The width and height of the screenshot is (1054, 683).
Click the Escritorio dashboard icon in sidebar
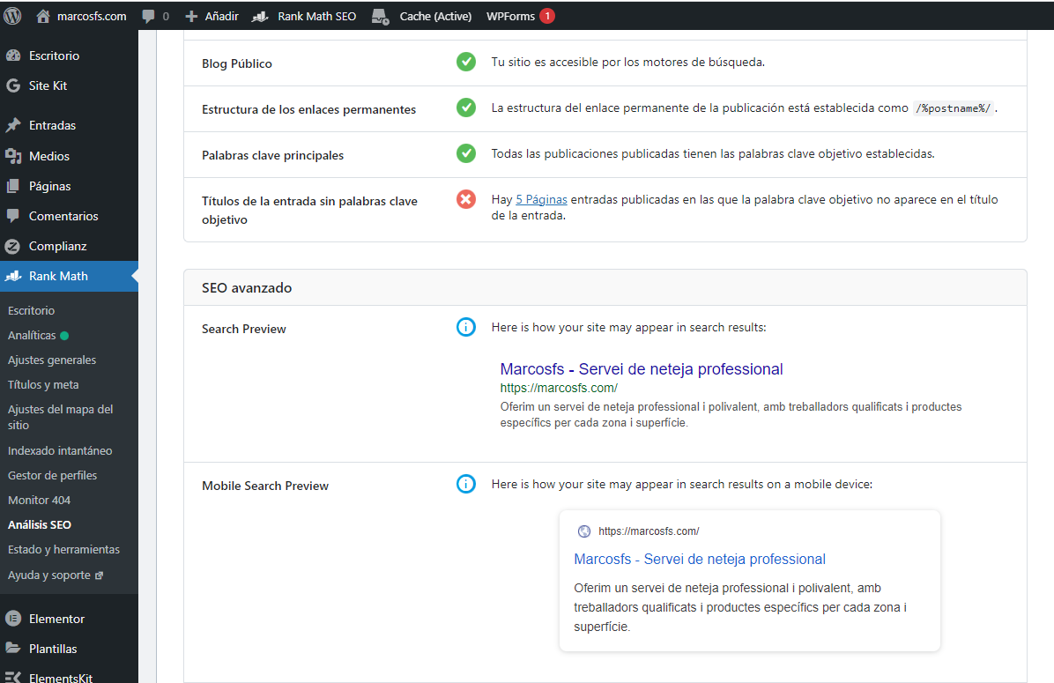[x=12, y=56]
